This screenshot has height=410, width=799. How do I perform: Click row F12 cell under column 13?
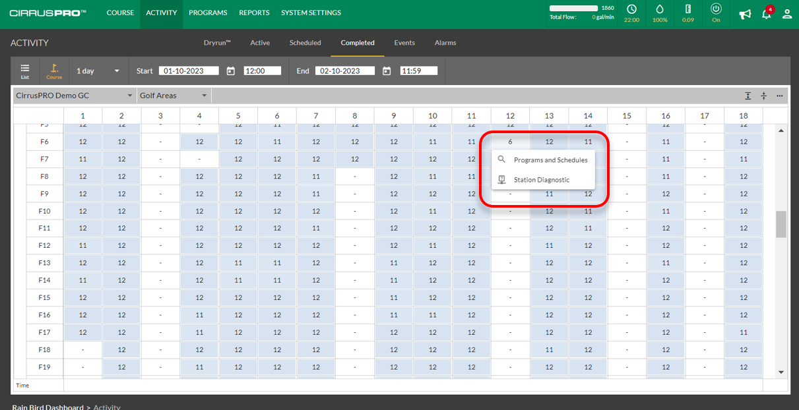pyautogui.click(x=549, y=246)
